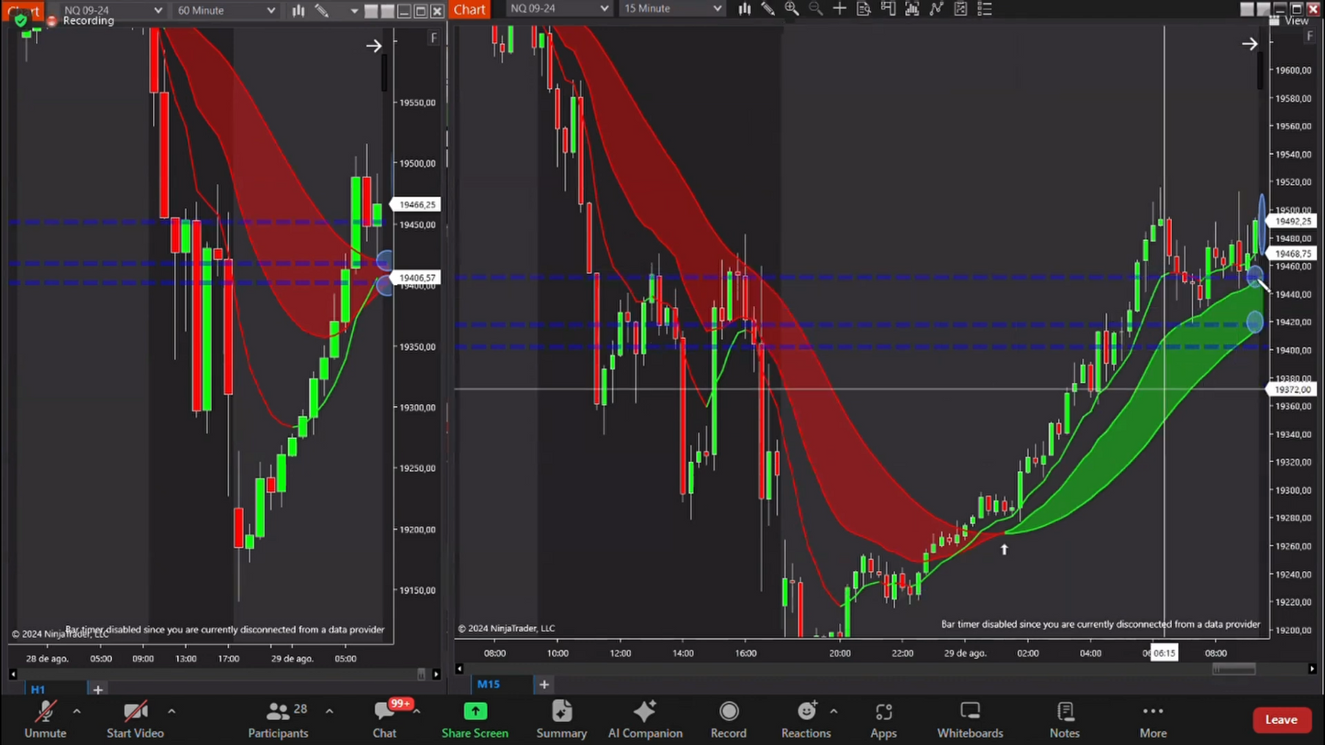Open the Chart menu of the right window
Screen dimensions: 1325x745
[469, 9]
